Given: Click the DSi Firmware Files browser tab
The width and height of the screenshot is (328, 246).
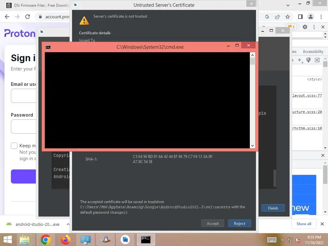Looking at the screenshot, I should [x=38, y=5].
